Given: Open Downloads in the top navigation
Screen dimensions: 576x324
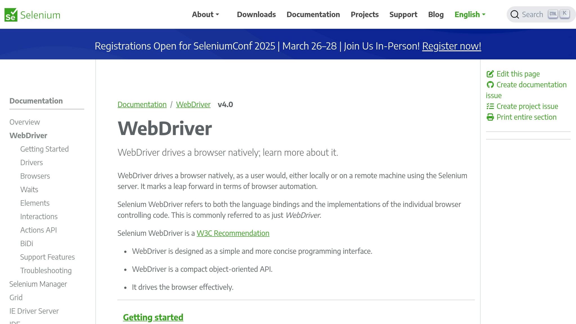Looking at the screenshot, I should pos(256,14).
